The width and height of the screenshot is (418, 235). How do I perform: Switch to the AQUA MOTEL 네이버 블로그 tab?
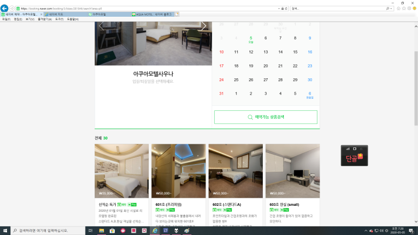pos(152,15)
